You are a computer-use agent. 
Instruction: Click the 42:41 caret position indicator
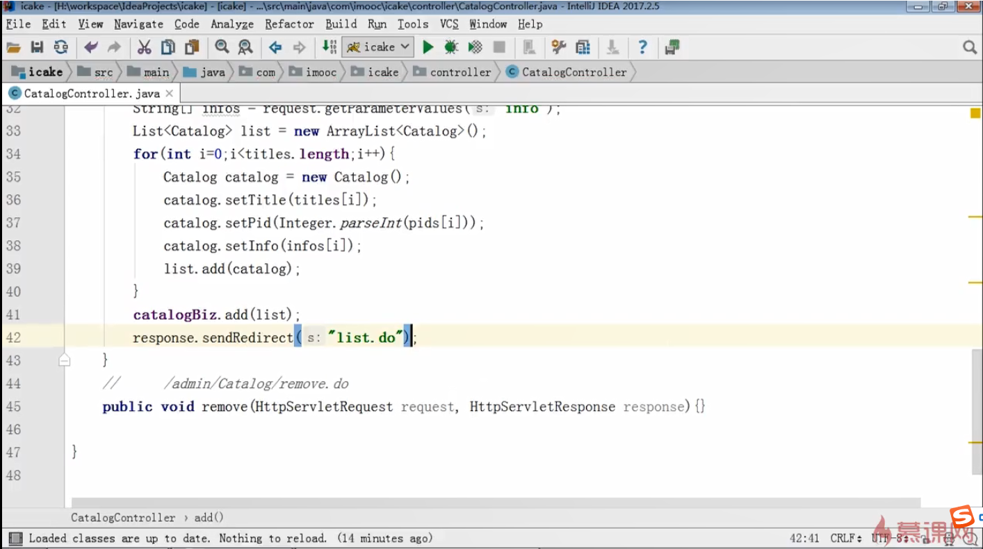point(805,539)
